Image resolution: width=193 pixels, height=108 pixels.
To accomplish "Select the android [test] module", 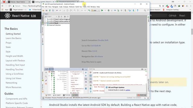I will (54, 23).
